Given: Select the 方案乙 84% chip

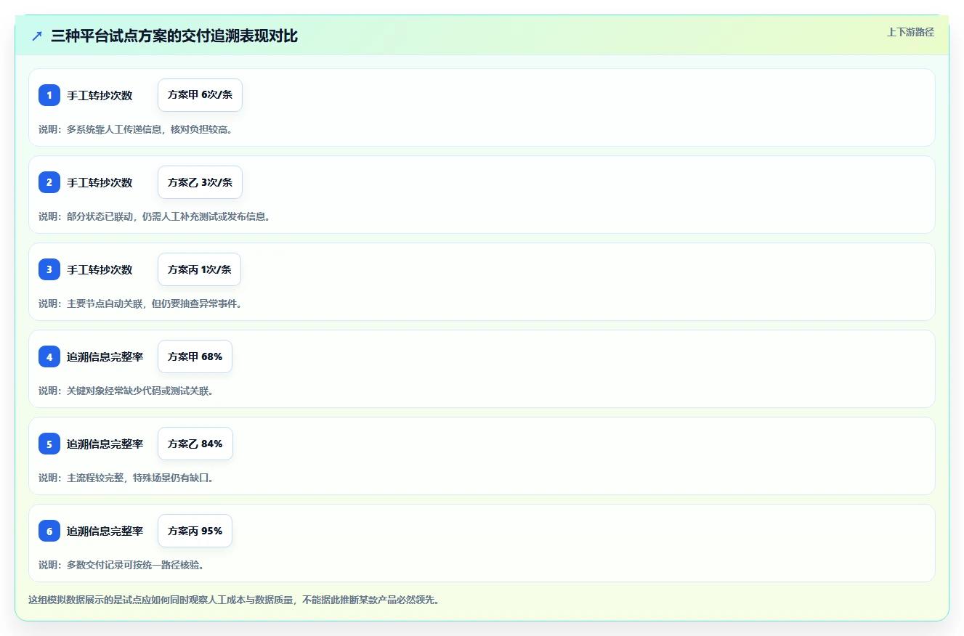Looking at the screenshot, I should (x=195, y=444).
